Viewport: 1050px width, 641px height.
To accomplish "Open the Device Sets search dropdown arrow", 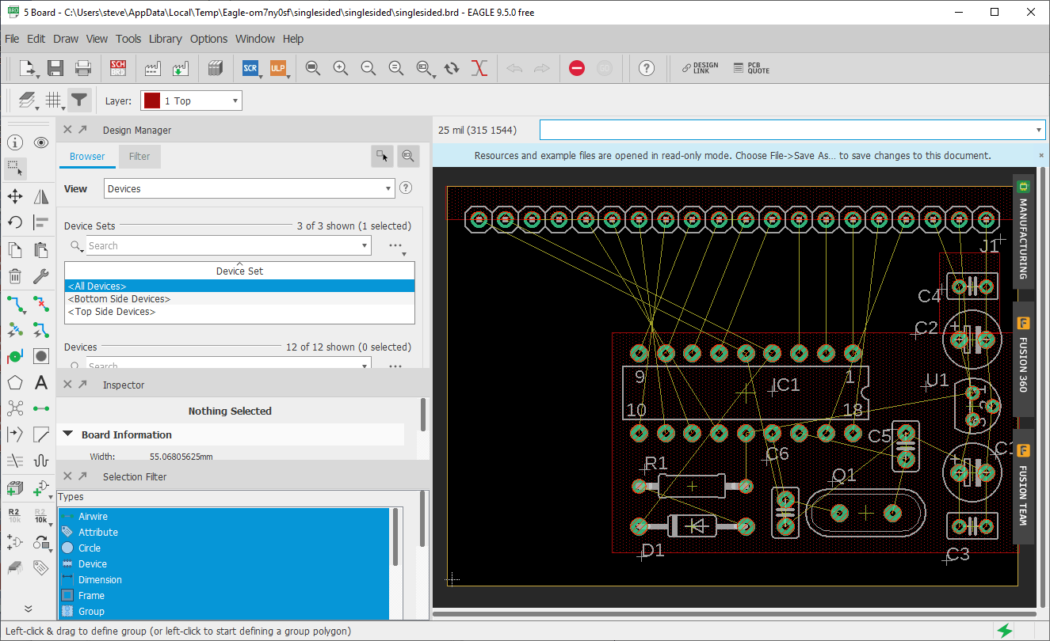I will [x=365, y=245].
